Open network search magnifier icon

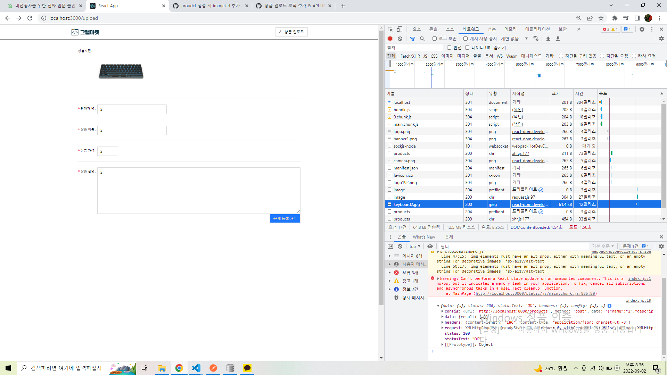tap(422, 39)
